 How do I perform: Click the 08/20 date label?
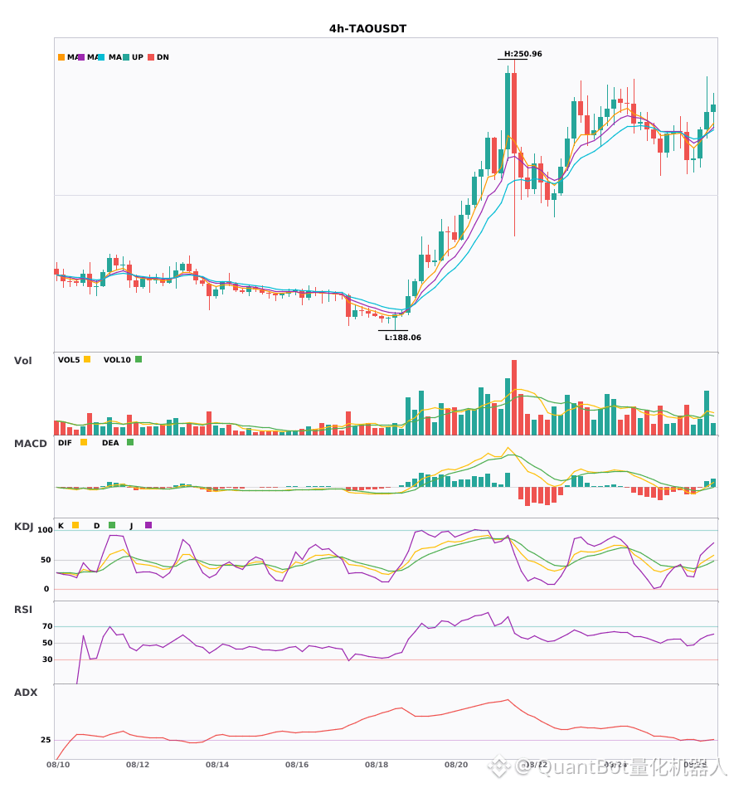[x=456, y=765]
